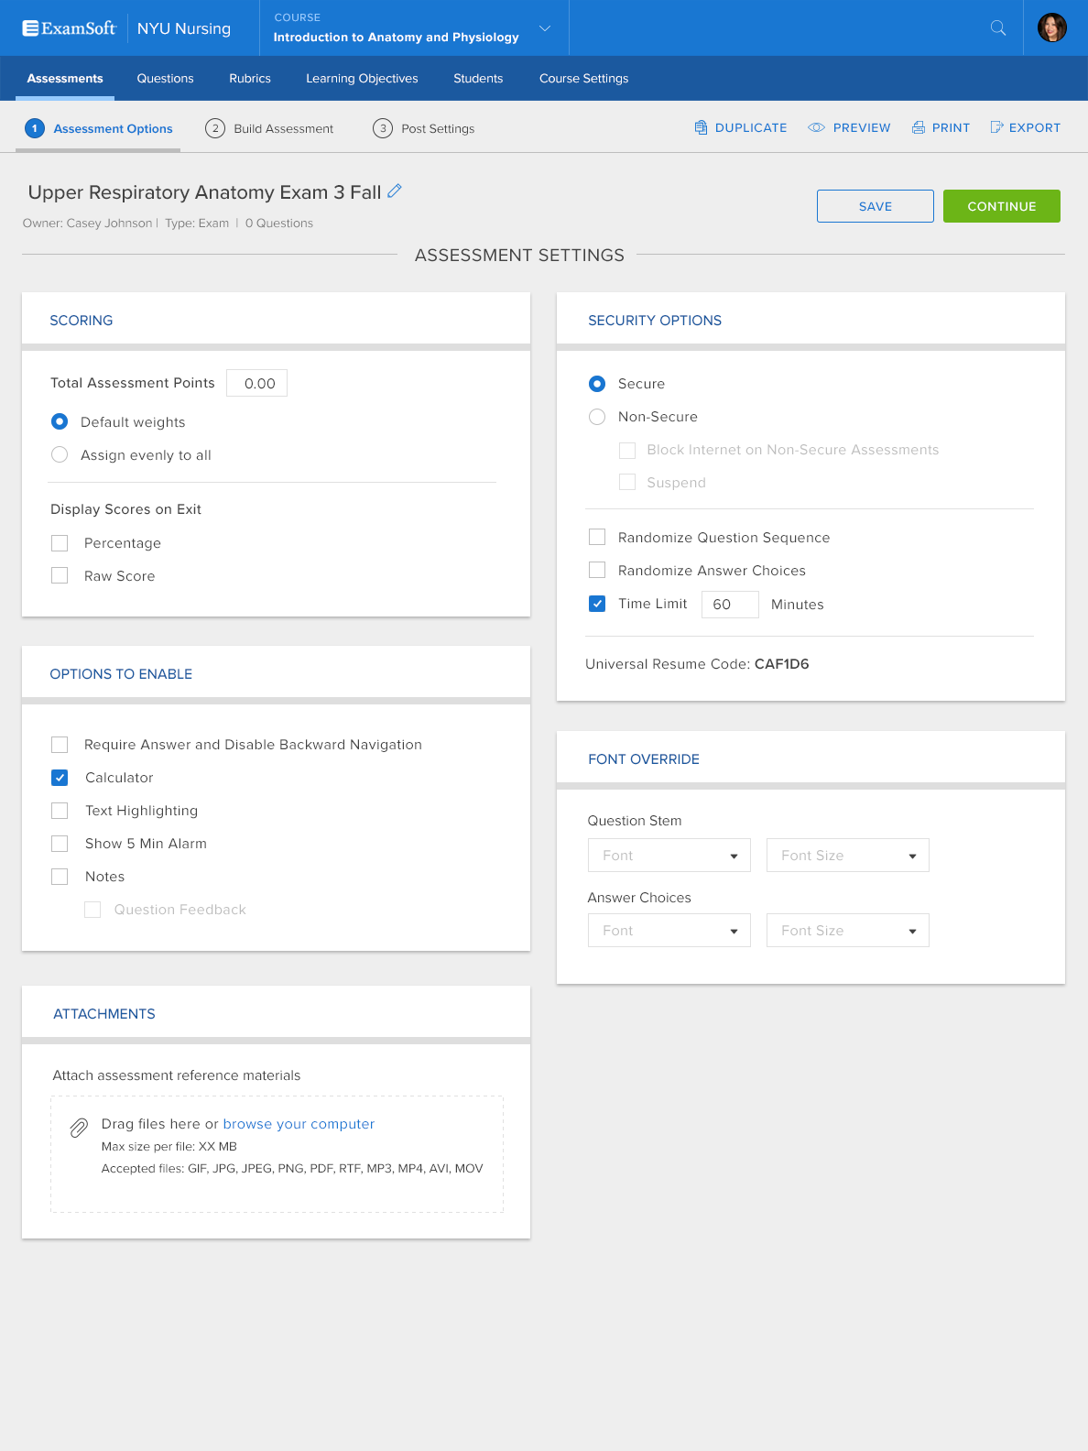Screen dimensions: 1088x1451
Task: Click the Preview eye icon
Action: tap(816, 127)
